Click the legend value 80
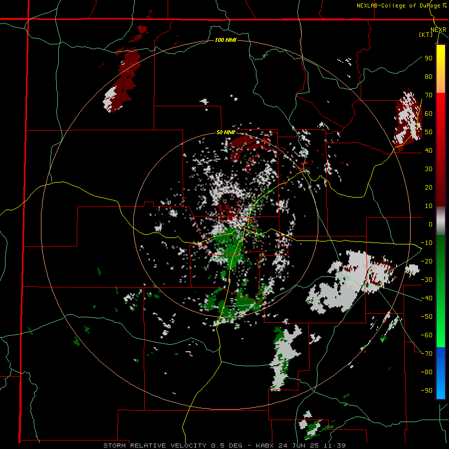The height and width of the screenshot is (449, 449). (x=429, y=76)
